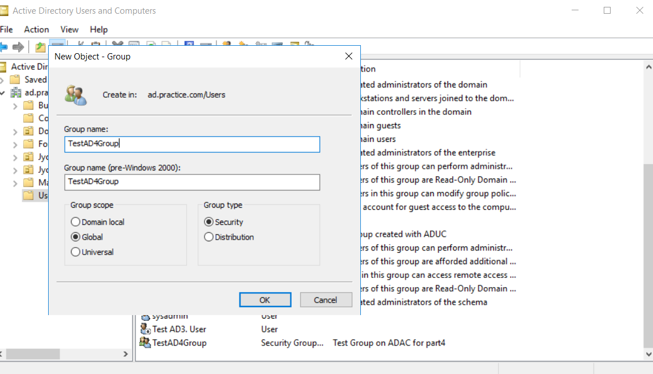Click 'ated administrators of the schema' description
Screen dimensions: 653x374
[x=424, y=302]
